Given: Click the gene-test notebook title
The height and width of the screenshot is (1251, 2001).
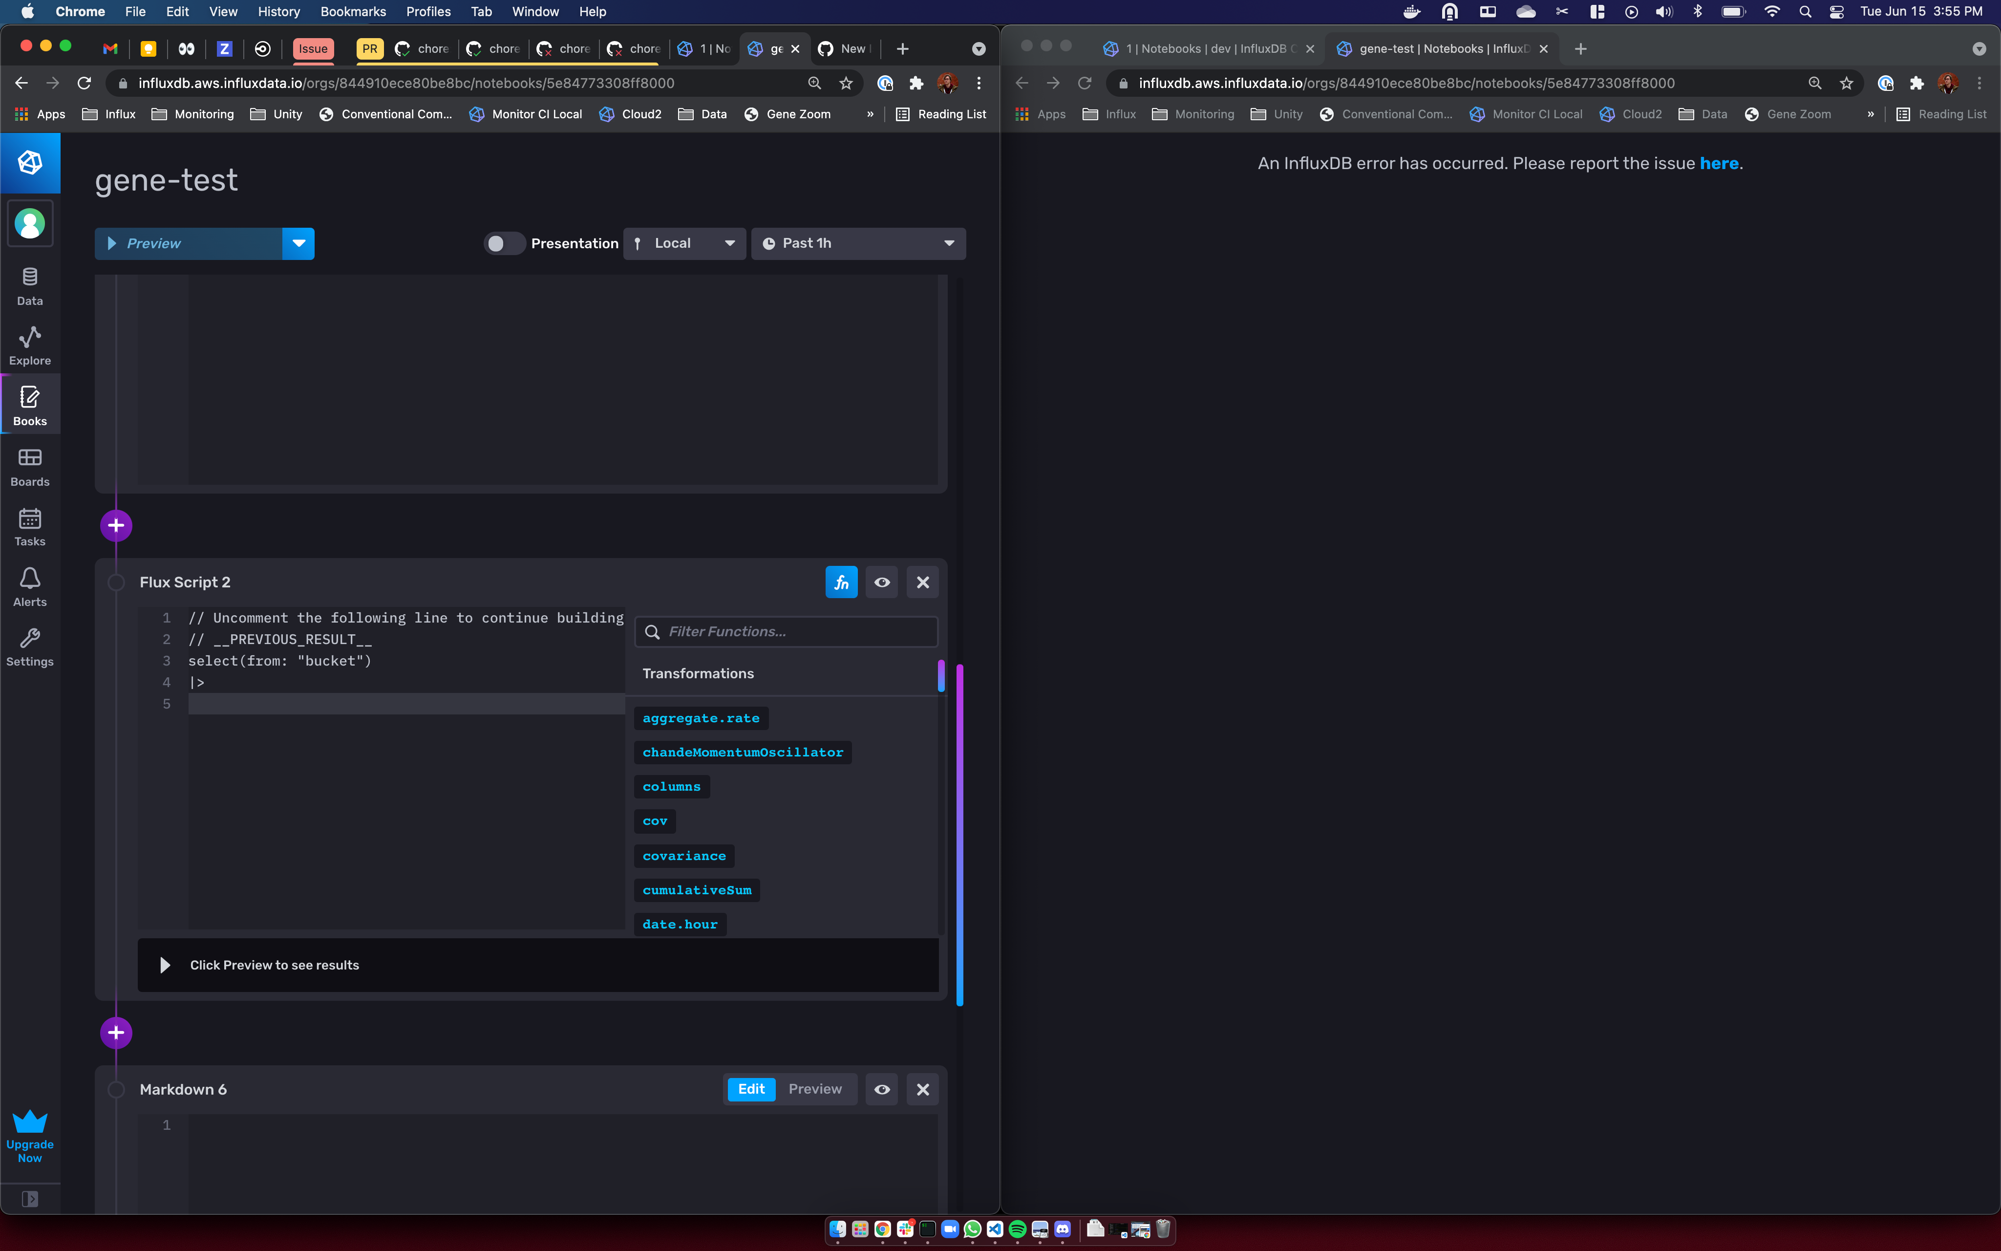Looking at the screenshot, I should [x=166, y=180].
